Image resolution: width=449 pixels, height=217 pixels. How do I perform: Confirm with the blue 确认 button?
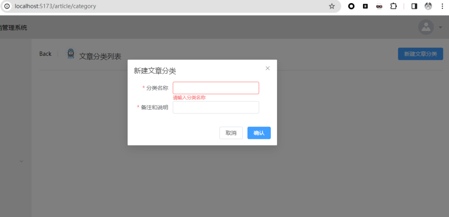(x=259, y=133)
